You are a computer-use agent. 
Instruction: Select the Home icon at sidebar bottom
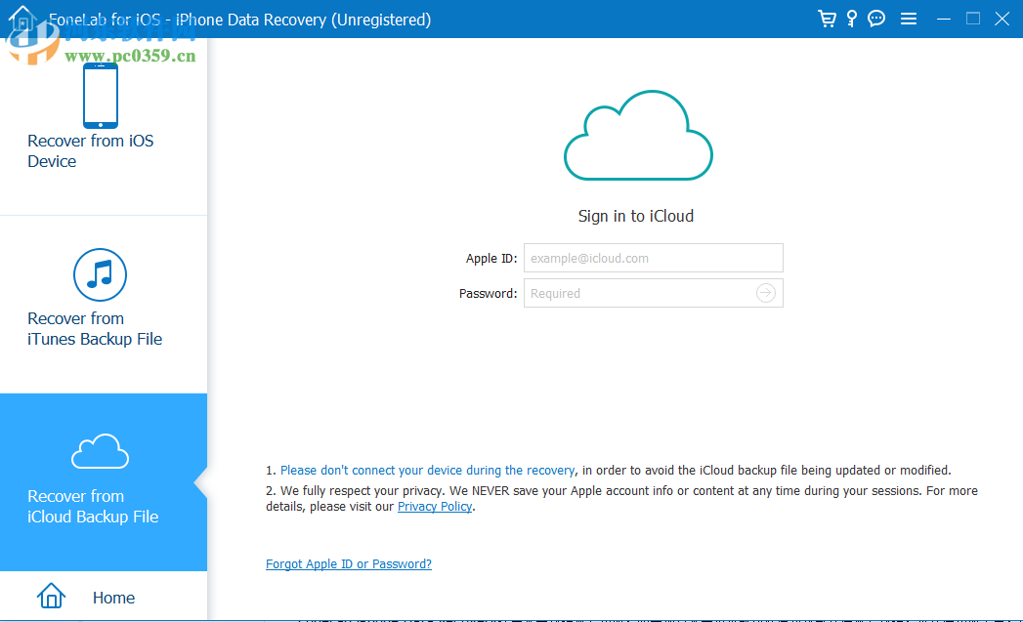51,596
